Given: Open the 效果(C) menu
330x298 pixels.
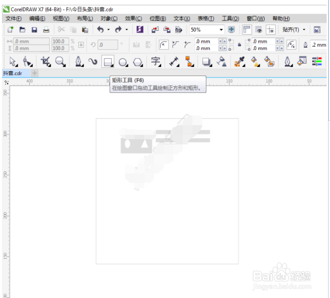Looking at the screenshot, I should pyautogui.click(x=133, y=19).
